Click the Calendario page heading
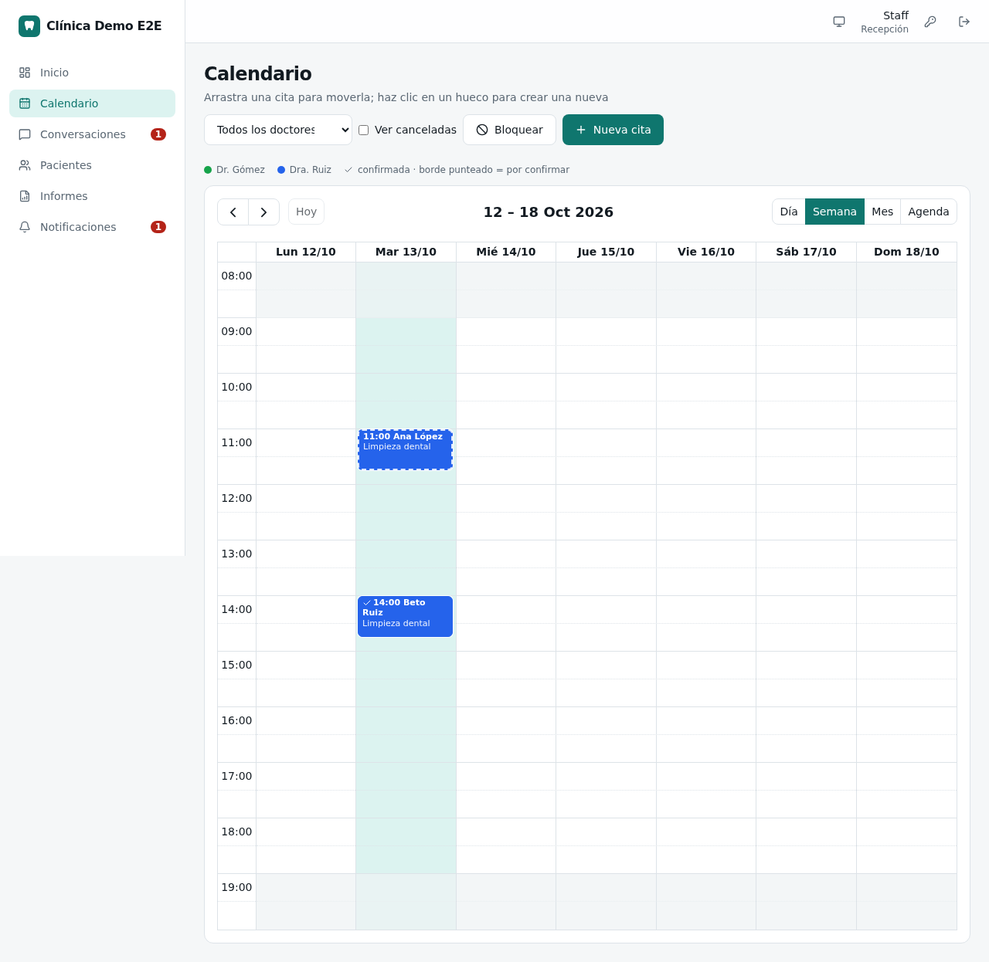The image size is (989, 962). click(258, 73)
